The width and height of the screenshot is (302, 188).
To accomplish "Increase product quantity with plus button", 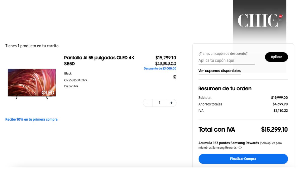I will pos(171,103).
